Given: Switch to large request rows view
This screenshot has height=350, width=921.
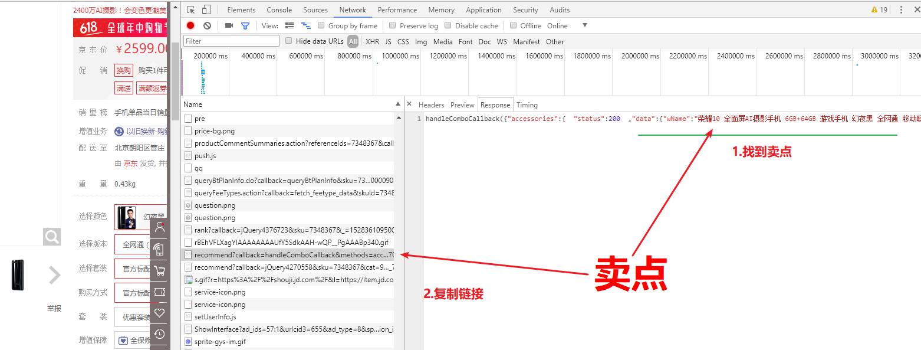Looking at the screenshot, I should [290, 25].
